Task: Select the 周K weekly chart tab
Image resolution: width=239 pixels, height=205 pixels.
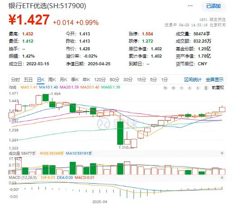Action: click(52, 79)
